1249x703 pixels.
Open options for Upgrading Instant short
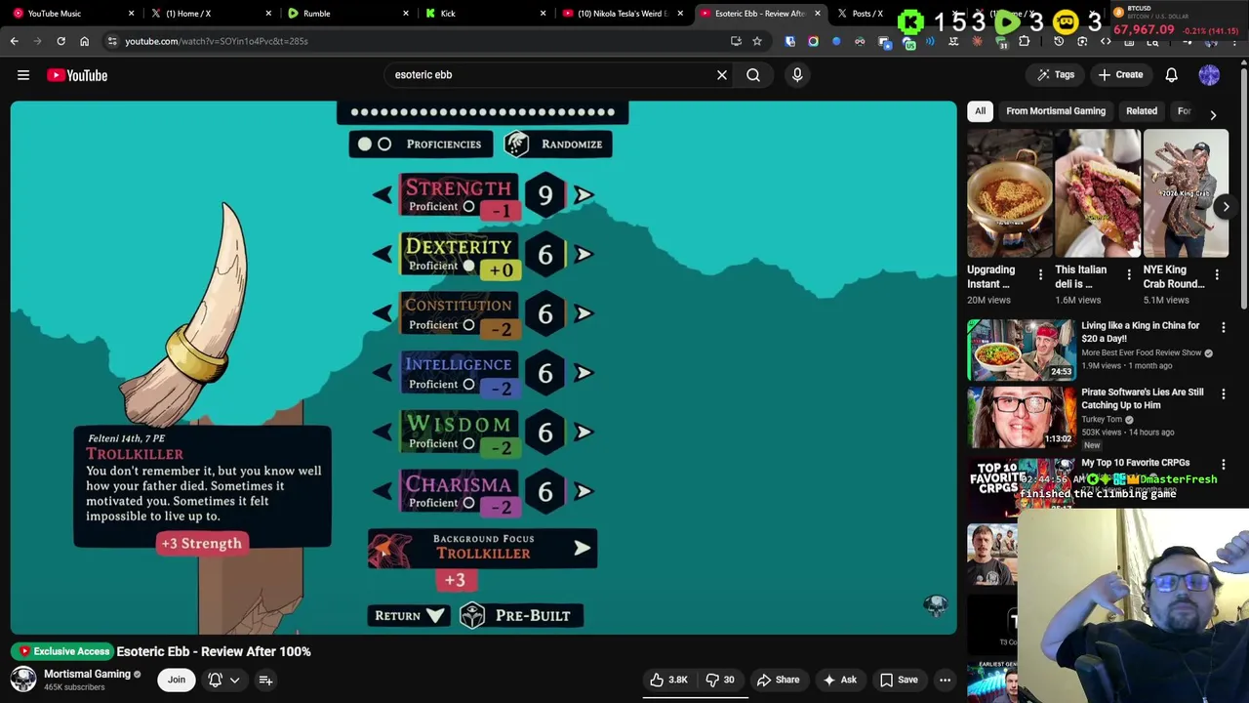pos(1040,275)
